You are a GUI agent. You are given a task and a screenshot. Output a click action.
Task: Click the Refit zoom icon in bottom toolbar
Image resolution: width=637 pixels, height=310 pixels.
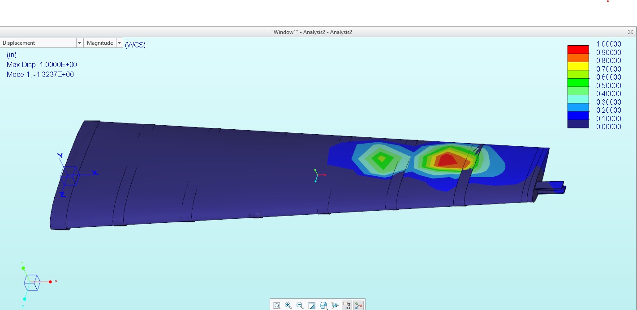[x=277, y=306]
